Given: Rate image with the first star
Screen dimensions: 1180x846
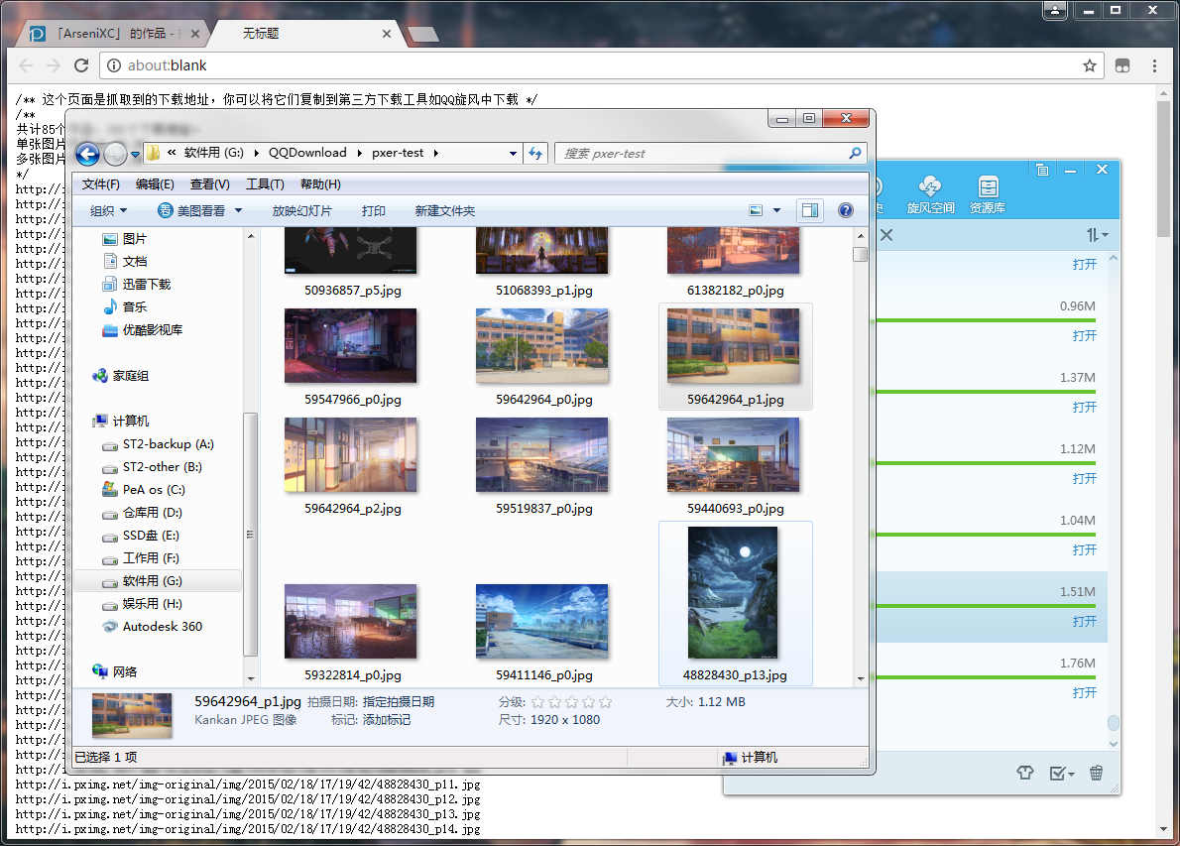Looking at the screenshot, I should (x=537, y=702).
